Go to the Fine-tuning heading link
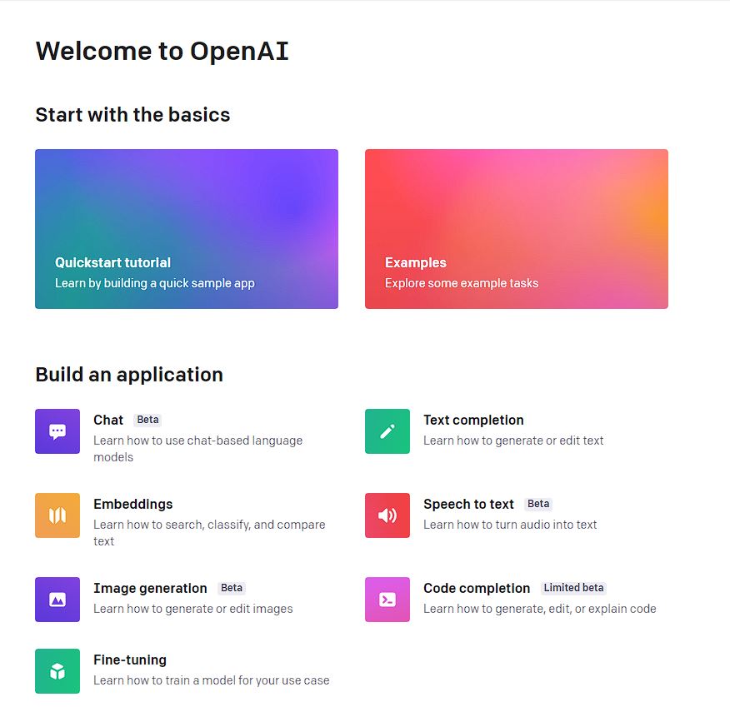 coord(130,660)
